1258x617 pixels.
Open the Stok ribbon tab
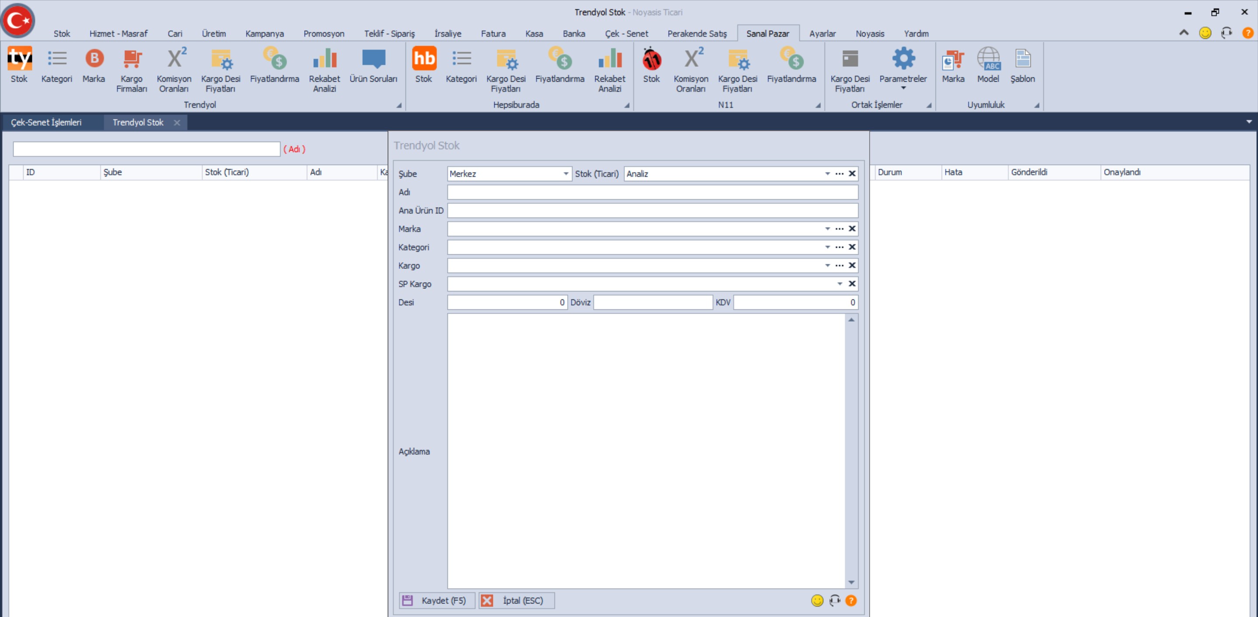62,34
